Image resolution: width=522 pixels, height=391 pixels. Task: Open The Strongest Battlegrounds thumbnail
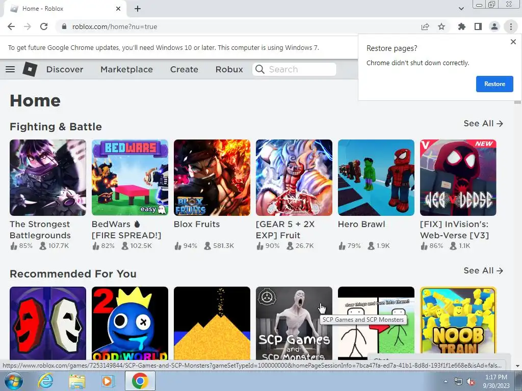click(x=47, y=178)
